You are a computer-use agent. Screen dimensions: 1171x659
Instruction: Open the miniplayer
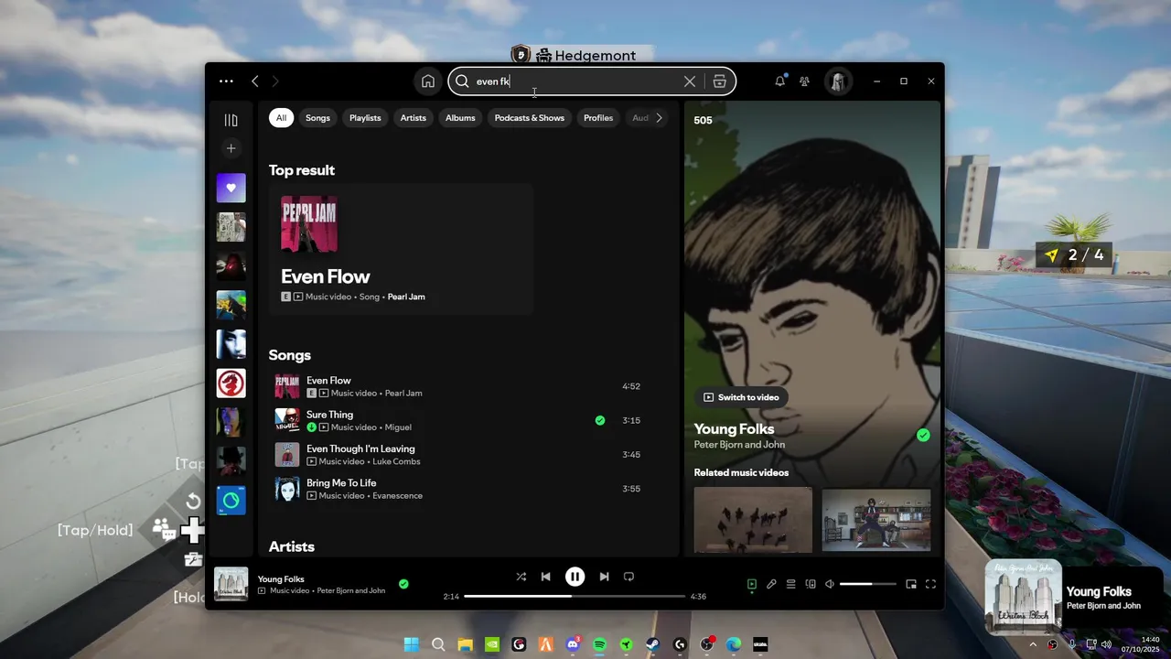(911, 584)
